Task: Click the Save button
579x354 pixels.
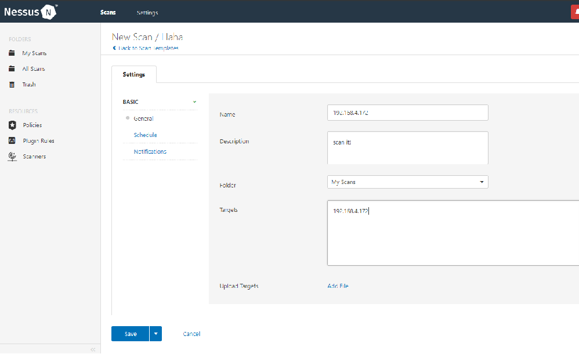Action: (x=131, y=334)
